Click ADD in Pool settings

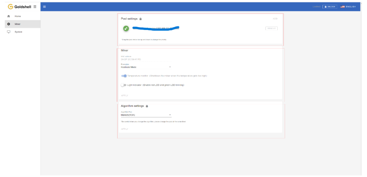pyautogui.click(x=275, y=19)
